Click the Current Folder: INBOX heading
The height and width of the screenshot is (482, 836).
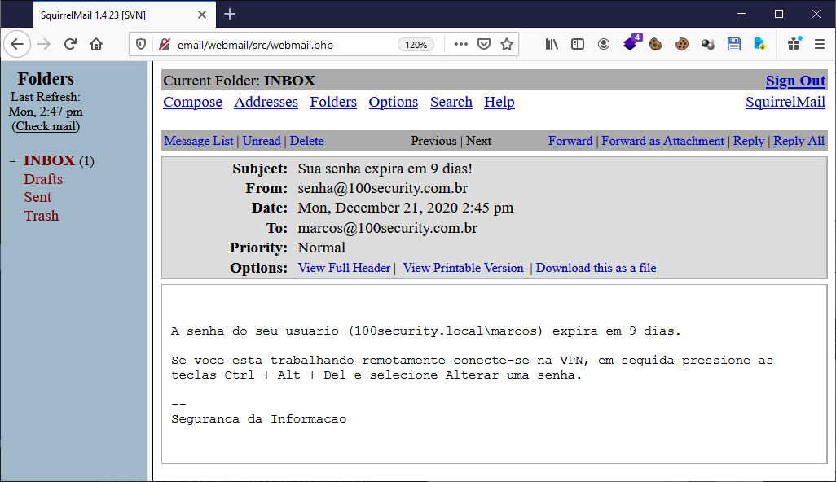[x=239, y=81]
